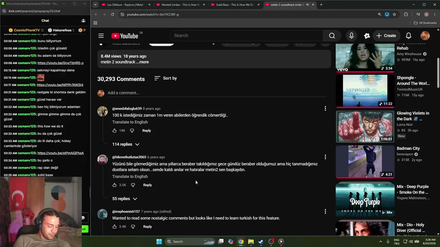Click the Create button on YouTube
Screen dimensions: 440x247
click(386, 36)
